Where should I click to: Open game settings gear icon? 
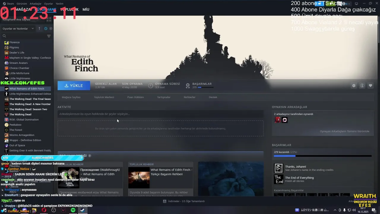[354, 86]
